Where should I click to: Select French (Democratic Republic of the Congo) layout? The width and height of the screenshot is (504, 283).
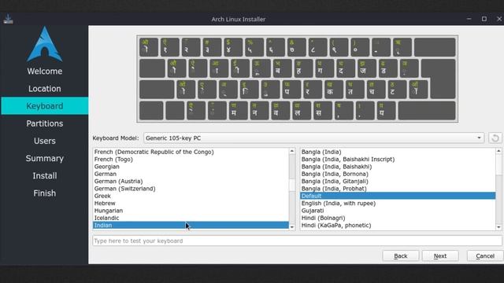pyautogui.click(x=191, y=152)
